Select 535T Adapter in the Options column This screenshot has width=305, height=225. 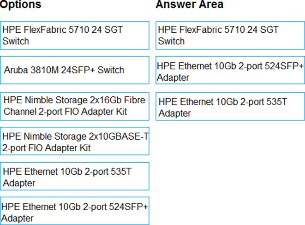(x=75, y=177)
